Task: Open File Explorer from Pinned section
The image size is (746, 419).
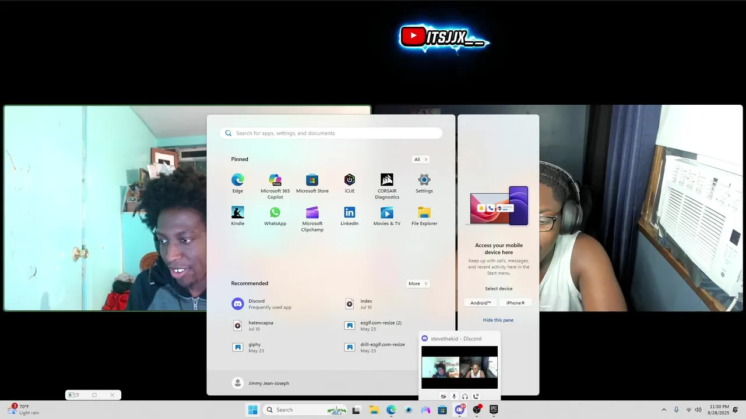Action: (x=424, y=216)
